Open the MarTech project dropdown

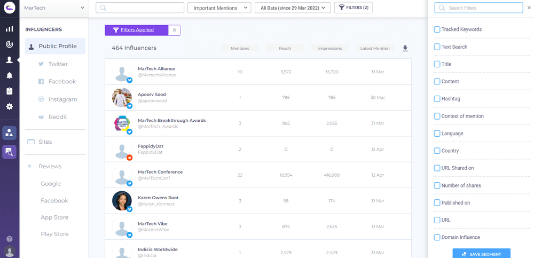click(54, 8)
